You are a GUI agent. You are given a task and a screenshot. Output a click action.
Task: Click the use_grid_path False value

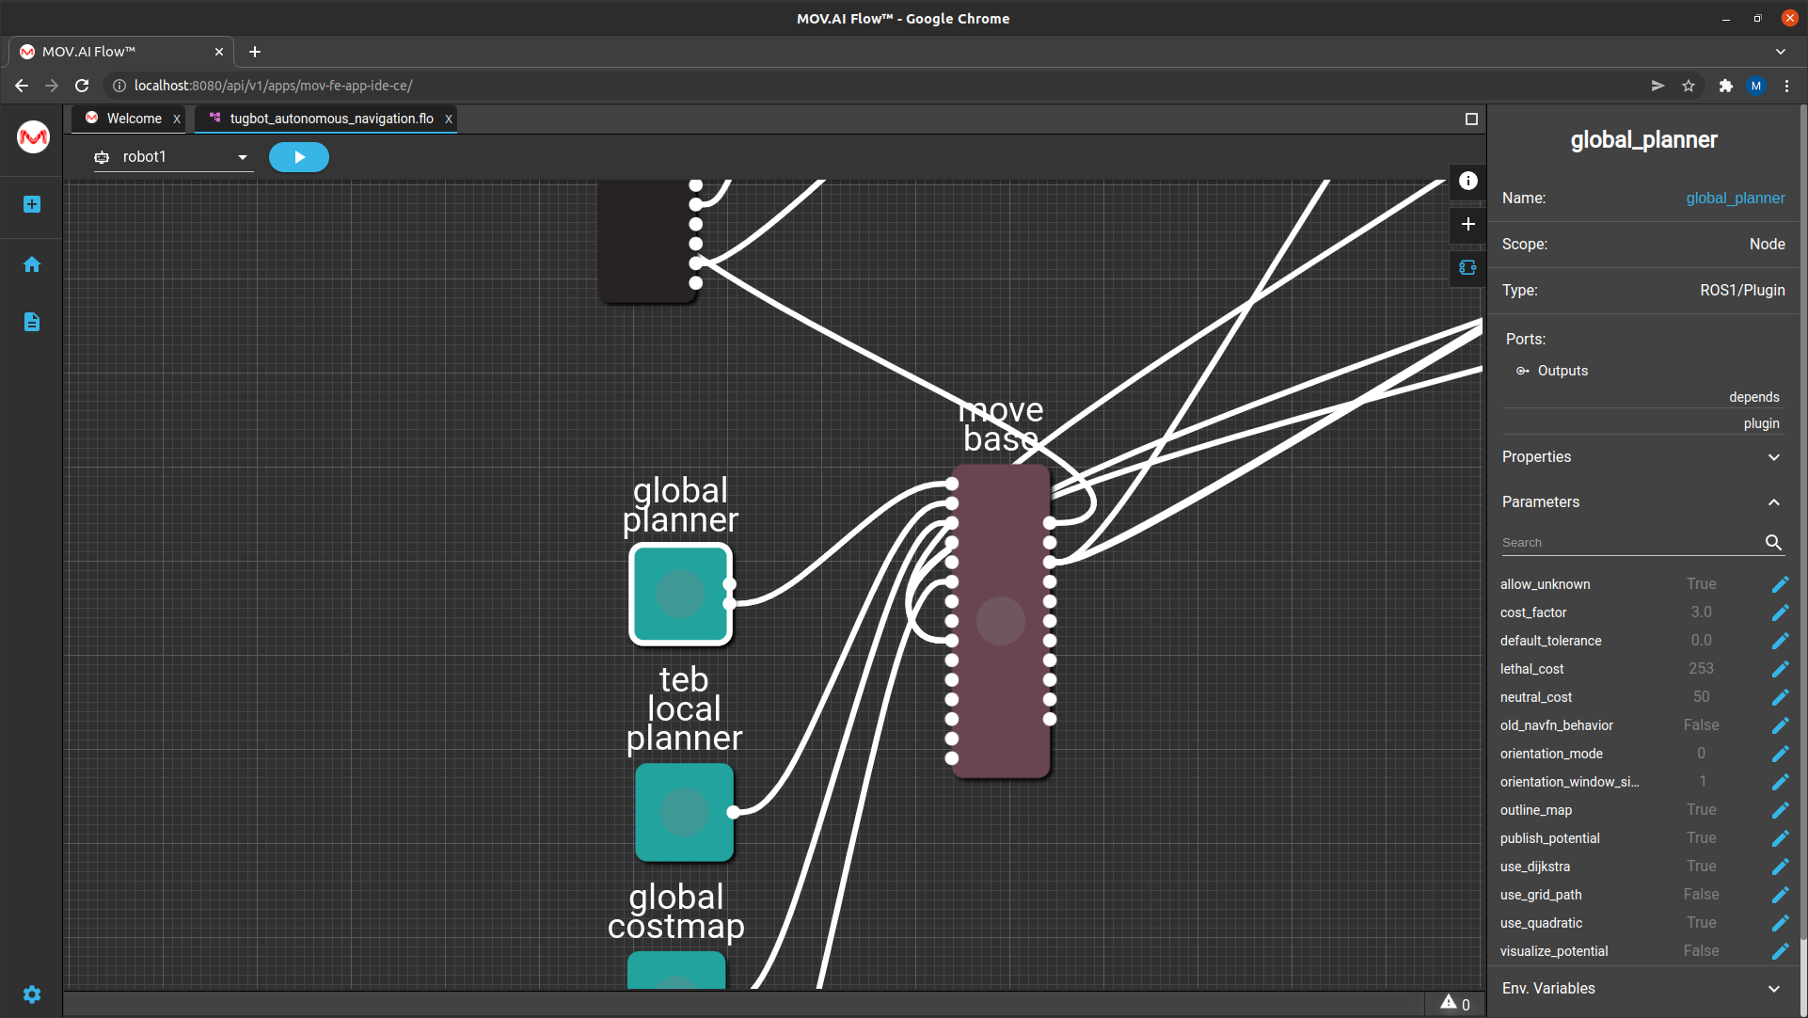pyautogui.click(x=1701, y=895)
